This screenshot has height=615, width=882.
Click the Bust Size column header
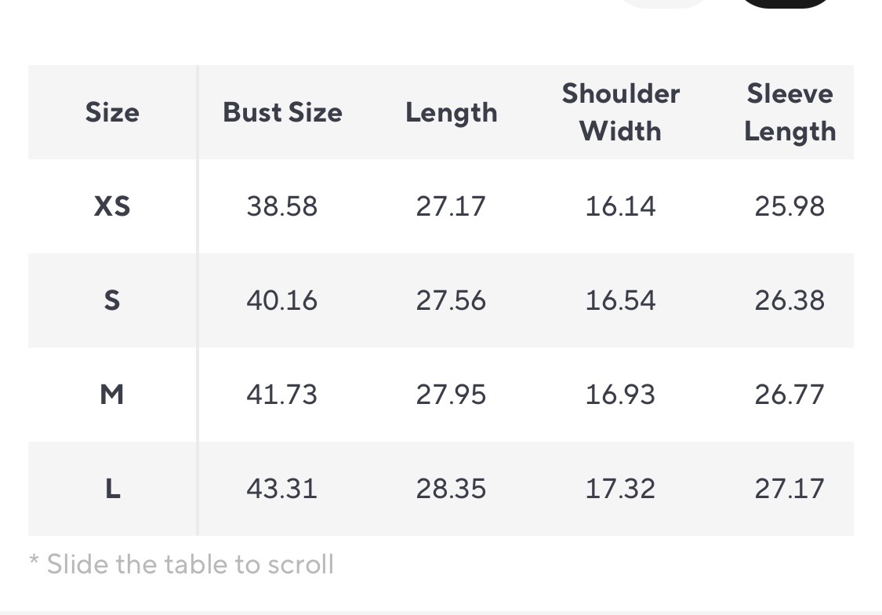pos(282,112)
